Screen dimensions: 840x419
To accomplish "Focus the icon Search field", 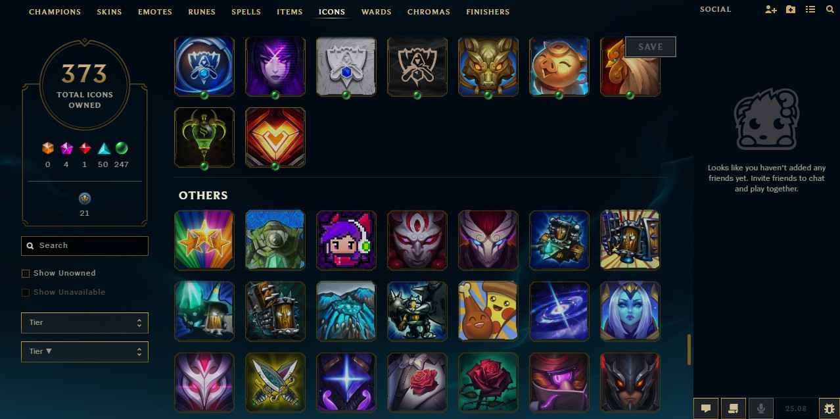I will [x=85, y=245].
